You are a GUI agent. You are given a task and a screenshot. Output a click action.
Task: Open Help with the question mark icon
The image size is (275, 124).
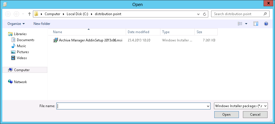pos(266,24)
